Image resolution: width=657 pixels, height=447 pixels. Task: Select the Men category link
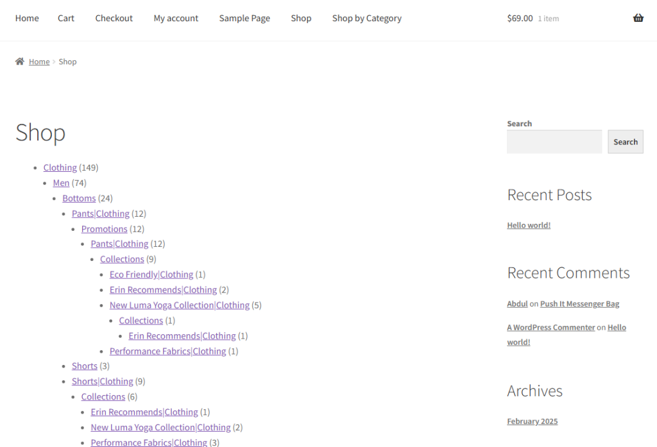click(x=61, y=183)
